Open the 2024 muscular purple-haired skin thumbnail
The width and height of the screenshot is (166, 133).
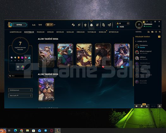46,89
